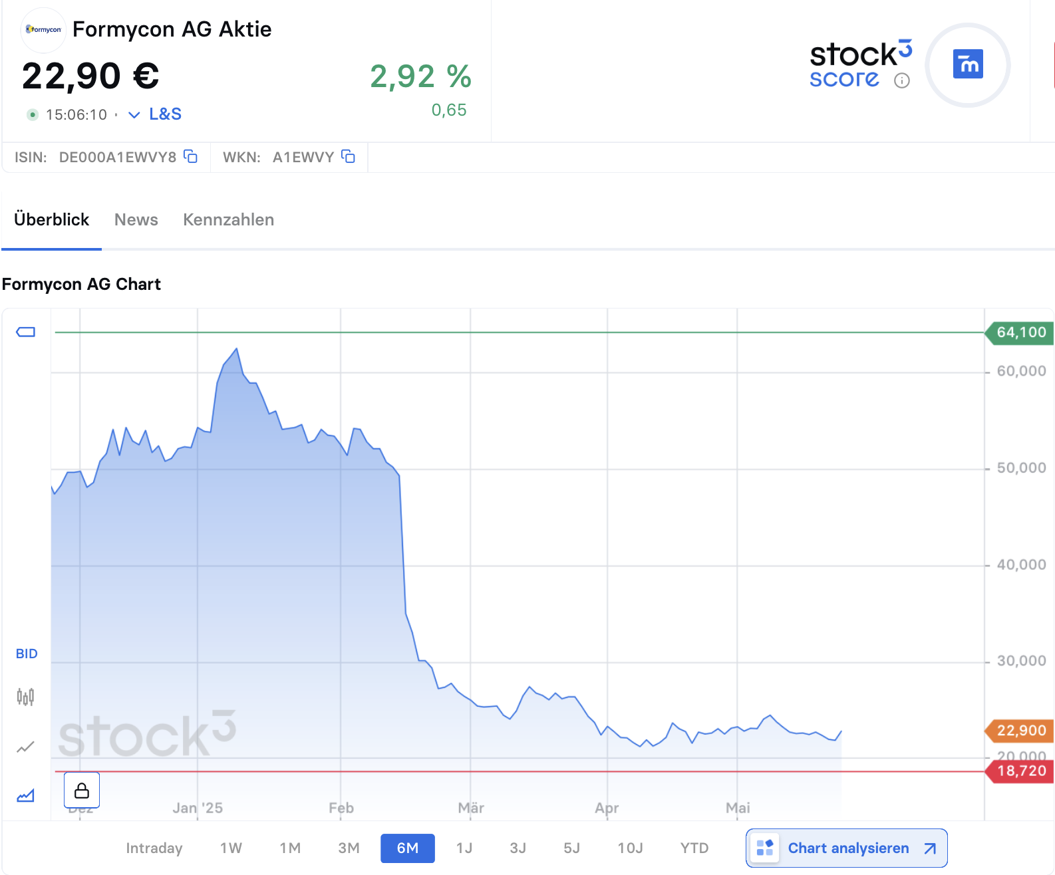Click the stock3 score info icon

tap(902, 81)
